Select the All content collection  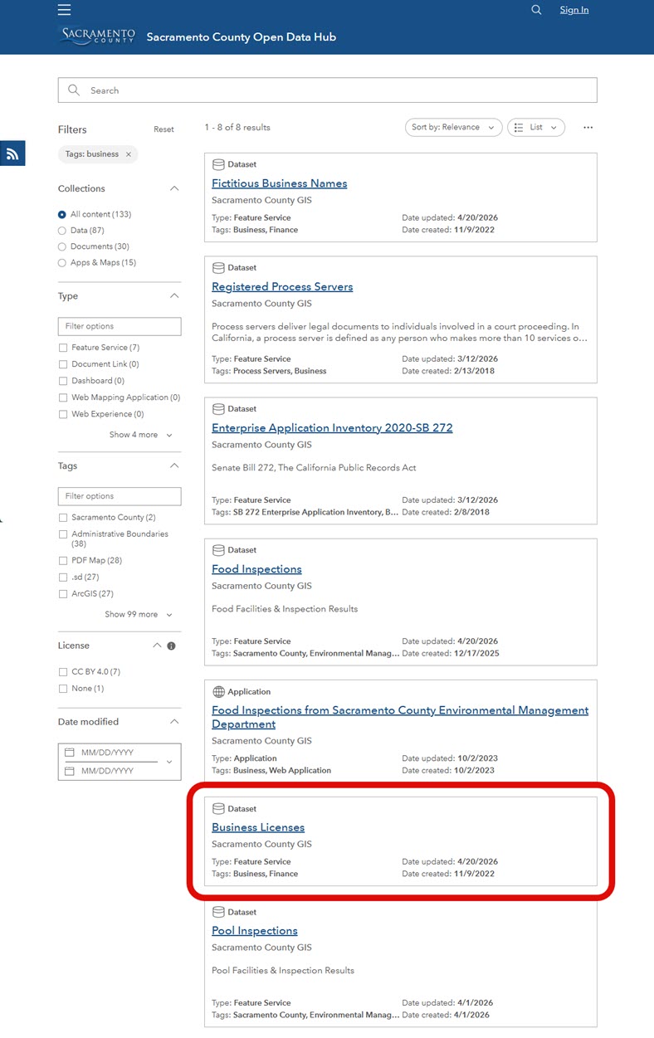tap(62, 214)
